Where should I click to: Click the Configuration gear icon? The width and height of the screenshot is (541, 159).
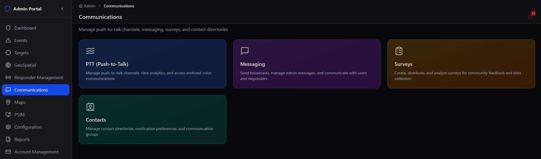click(8, 127)
